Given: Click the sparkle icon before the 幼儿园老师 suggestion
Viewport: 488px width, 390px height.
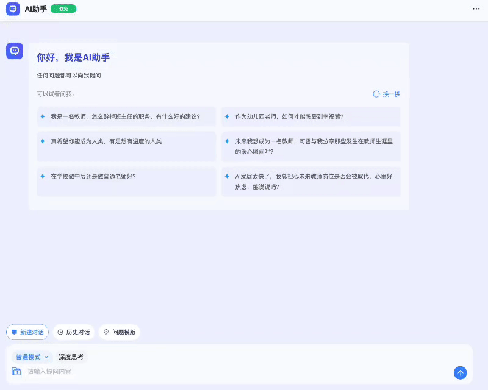Looking at the screenshot, I should pos(226,116).
